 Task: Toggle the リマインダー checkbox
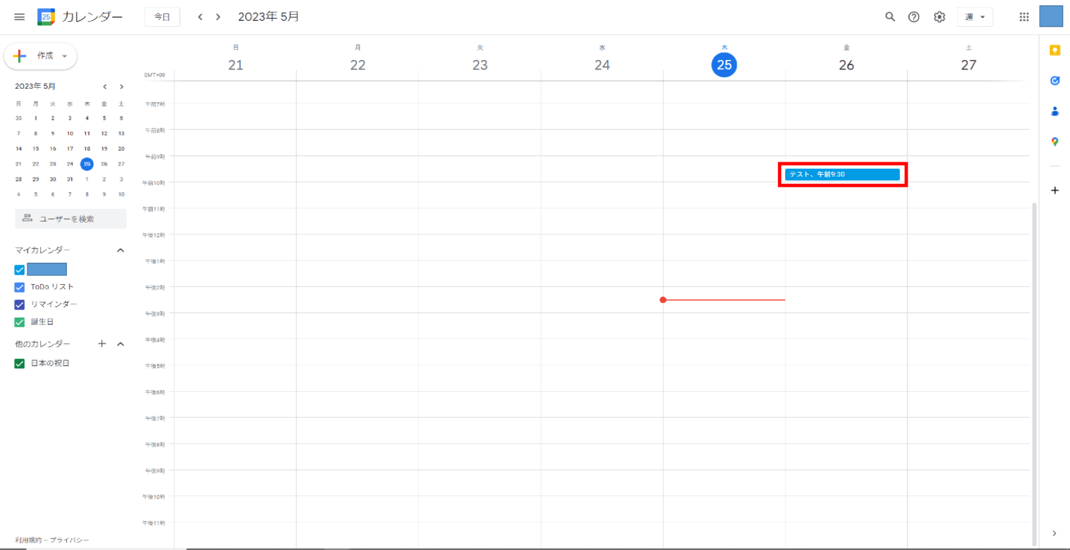point(20,304)
